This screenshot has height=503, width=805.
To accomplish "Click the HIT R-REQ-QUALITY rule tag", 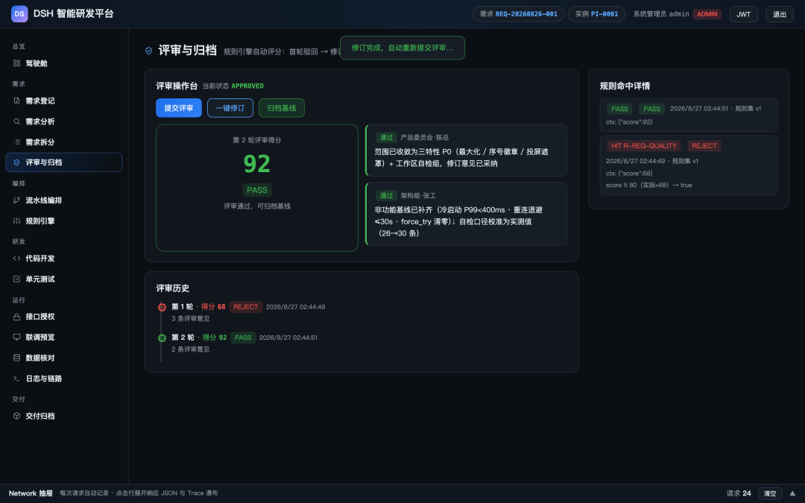I will pos(644,146).
